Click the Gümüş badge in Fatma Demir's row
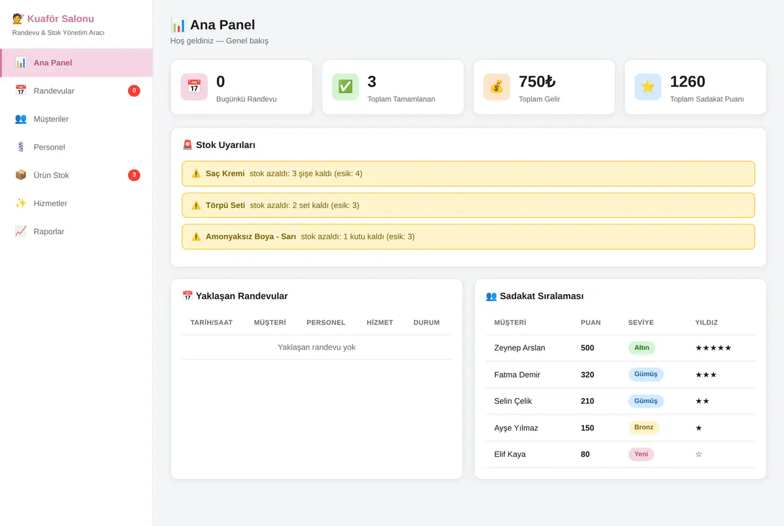 point(646,375)
